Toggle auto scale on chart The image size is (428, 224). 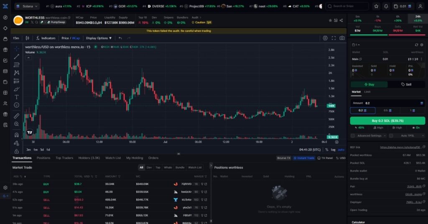point(341,150)
